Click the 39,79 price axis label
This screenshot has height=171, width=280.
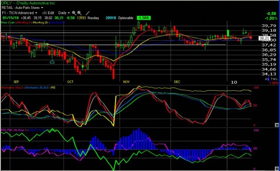269,26
